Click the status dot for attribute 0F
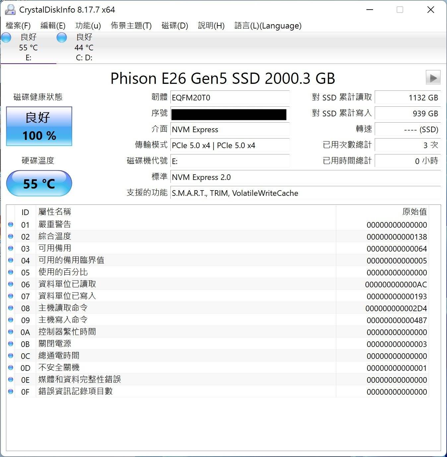Image resolution: width=447 pixels, height=457 pixels. [11, 392]
